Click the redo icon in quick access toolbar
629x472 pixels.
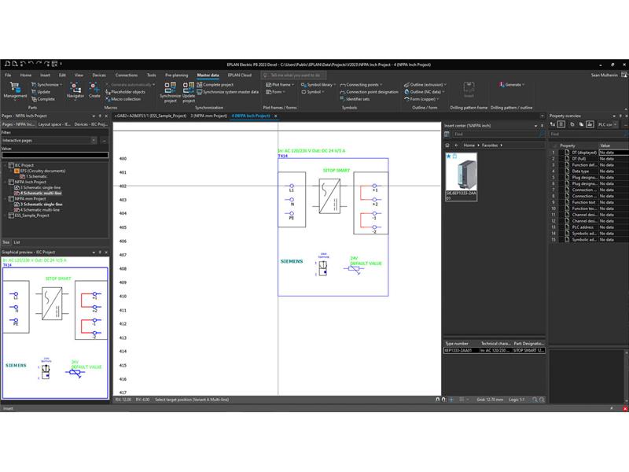click(x=39, y=64)
